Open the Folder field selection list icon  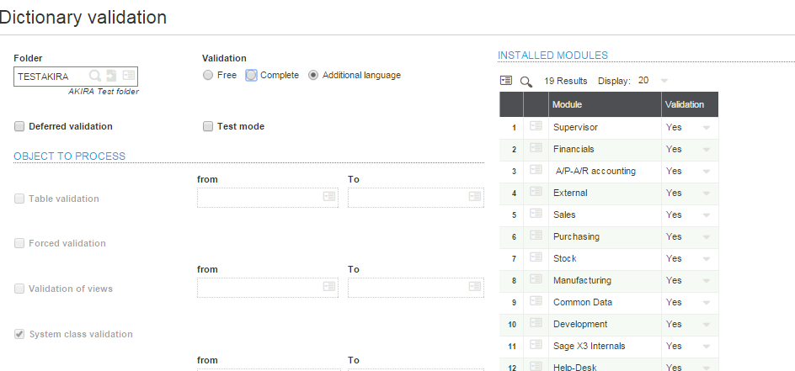pos(128,76)
